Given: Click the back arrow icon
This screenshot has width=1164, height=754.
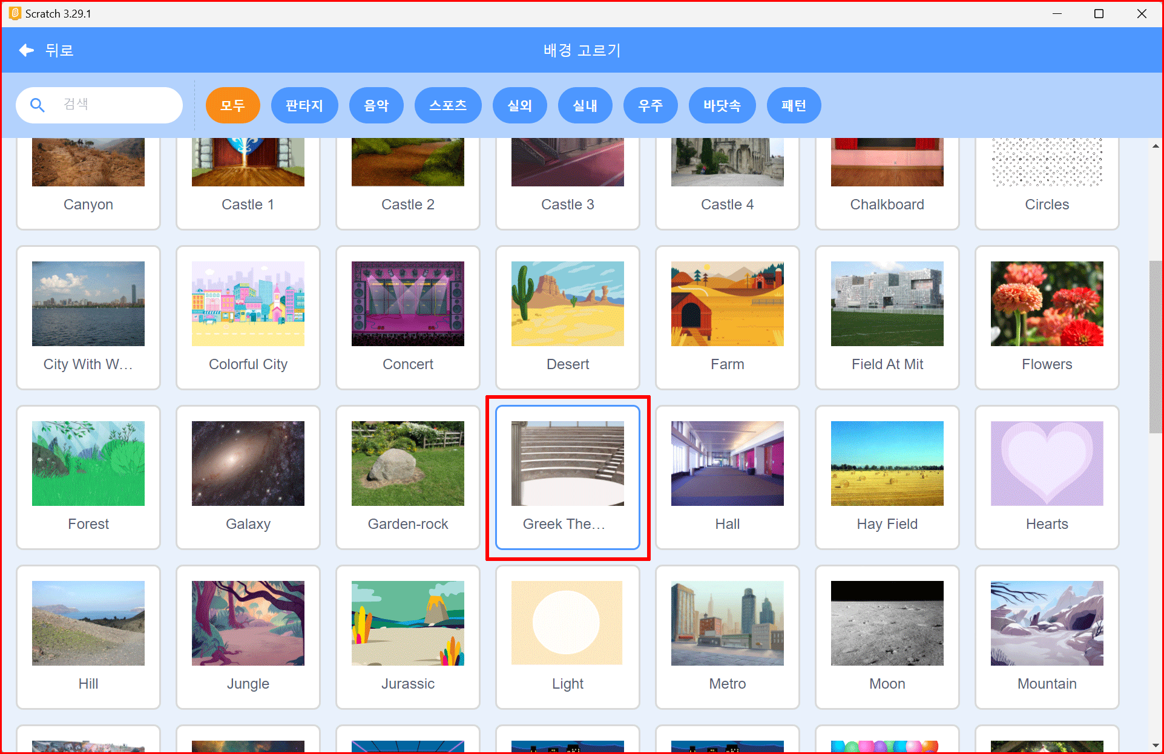Looking at the screenshot, I should 26,50.
